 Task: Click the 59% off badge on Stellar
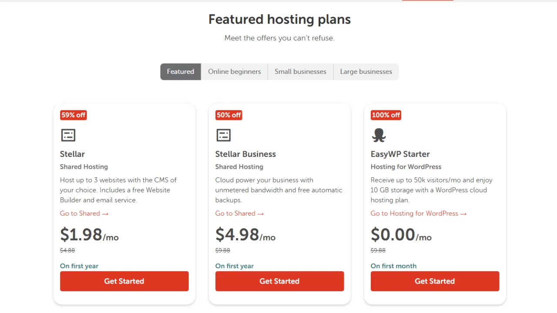(73, 115)
